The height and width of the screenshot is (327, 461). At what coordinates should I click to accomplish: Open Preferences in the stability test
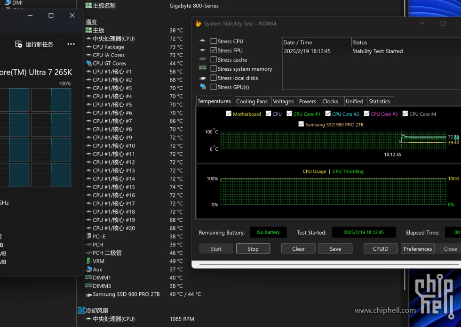click(418, 249)
